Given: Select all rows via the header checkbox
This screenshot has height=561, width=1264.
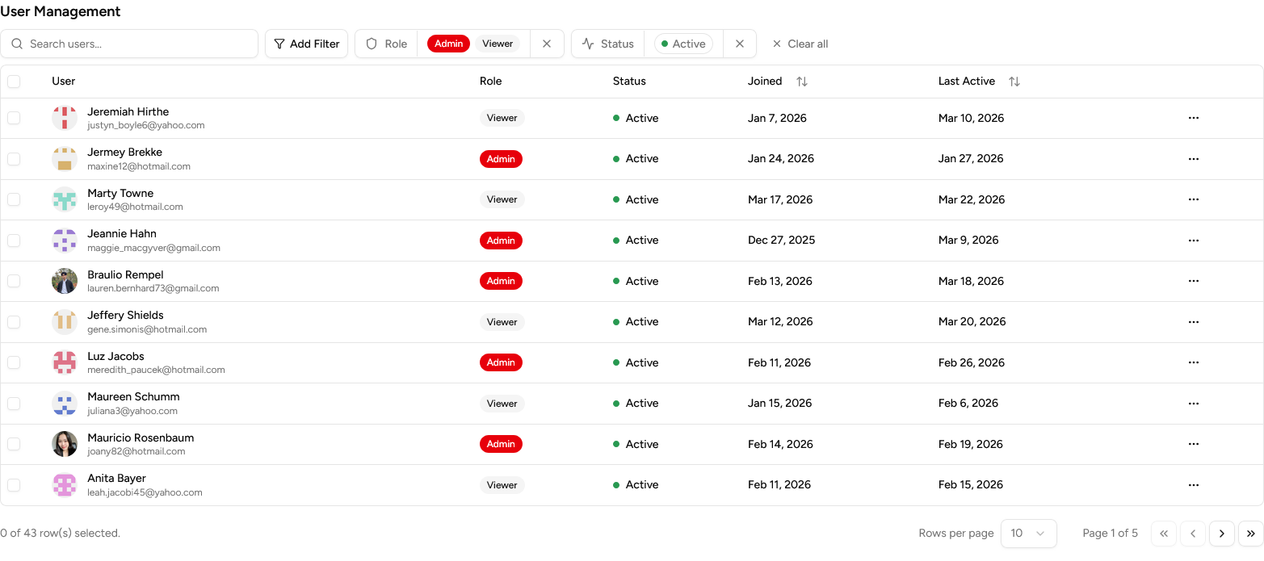Looking at the screenshot, I should (13, 81).
